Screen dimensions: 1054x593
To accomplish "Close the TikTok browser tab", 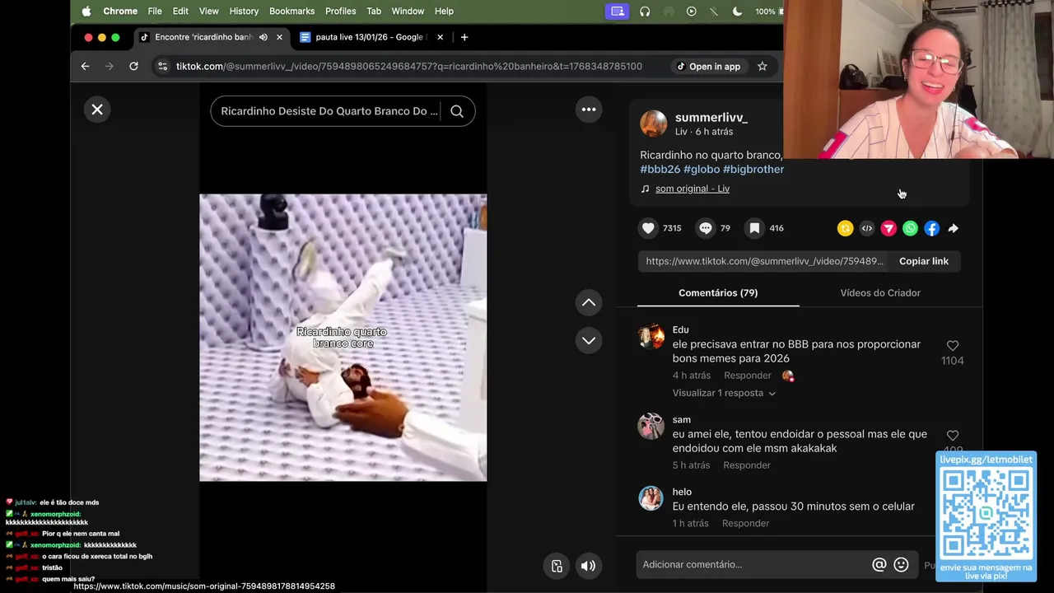I will click(x=279, y=37).
